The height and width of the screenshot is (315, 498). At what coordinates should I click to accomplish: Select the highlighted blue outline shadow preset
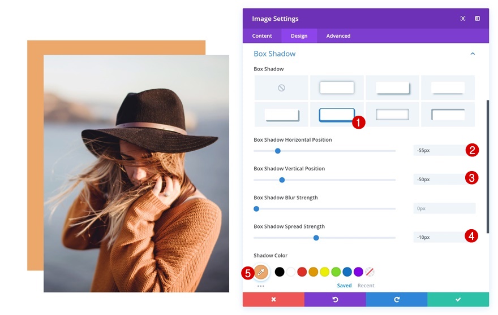point(337,115)
